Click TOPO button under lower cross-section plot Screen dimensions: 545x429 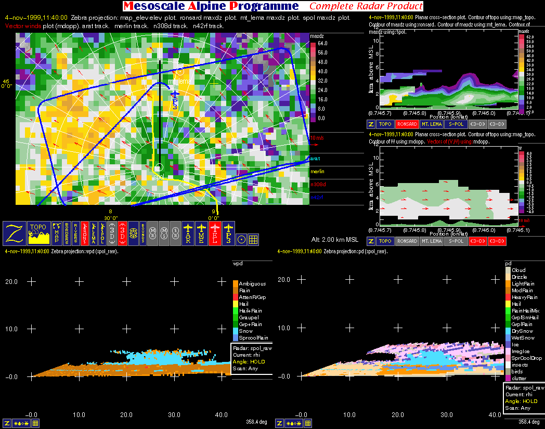pyautogui.click(x=384, y=241)
